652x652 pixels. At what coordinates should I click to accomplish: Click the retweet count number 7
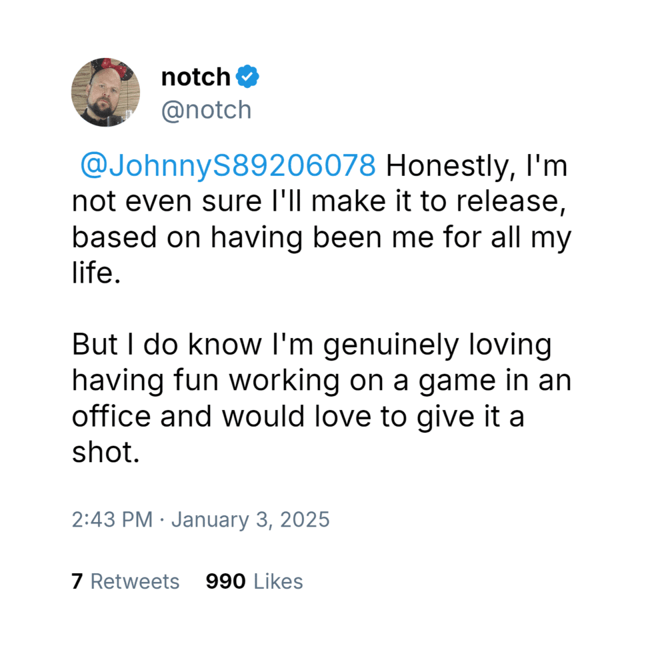pyautogui.click(x=77, y=581)
